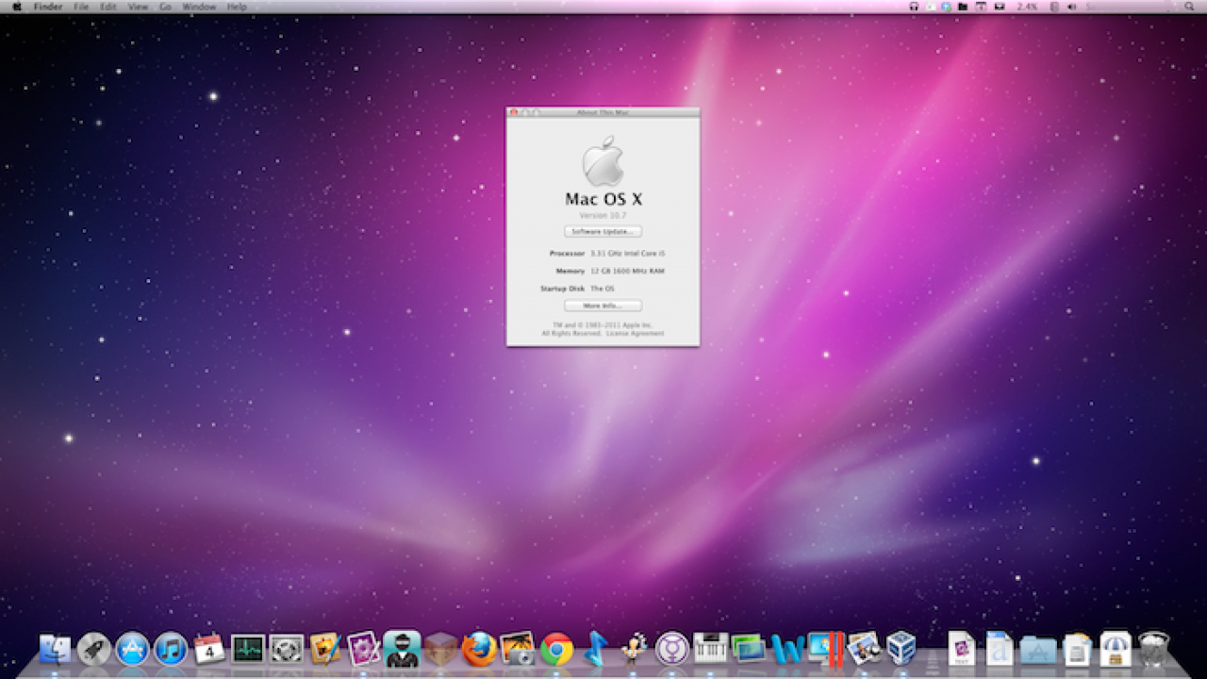Open the cartoon character Dock icon

pyautogui.click(x=634, y=649)
